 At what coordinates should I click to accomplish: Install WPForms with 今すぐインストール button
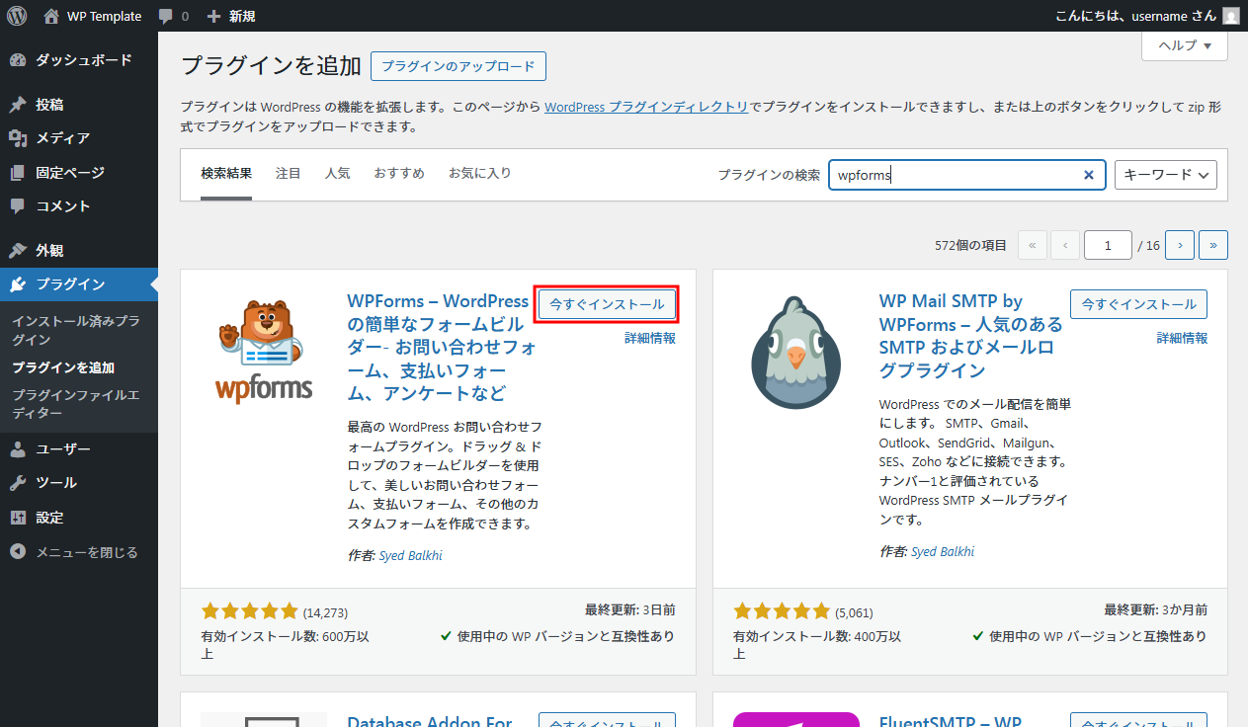pos(607,304)
